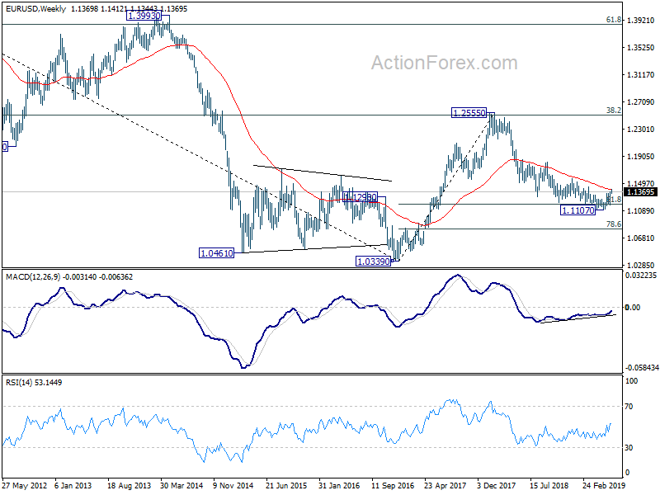Screen dimensions: 660x495
Task: Click the RSI(14) indicator label
Action: pyautogui.click(x=19, y=383)
